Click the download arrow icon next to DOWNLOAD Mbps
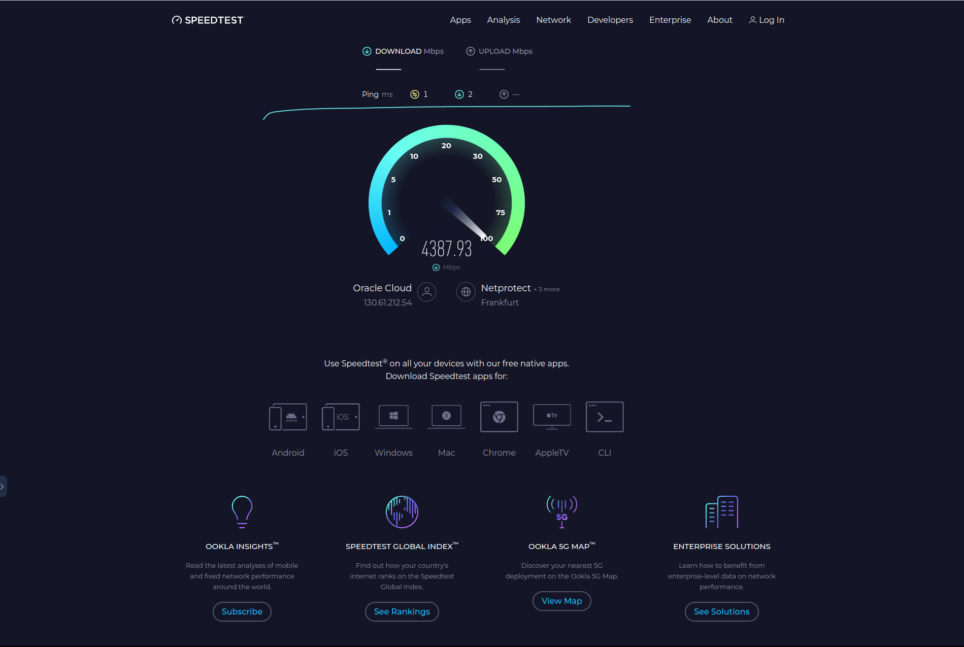964x647 pixels. tap(367, 51)
